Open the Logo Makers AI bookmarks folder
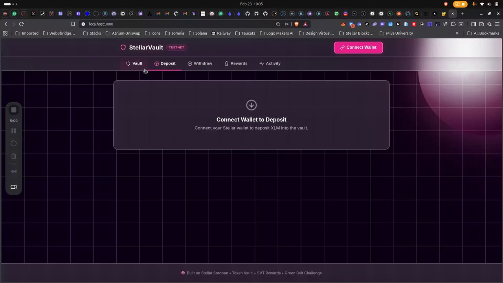The width and height of the screenshot is (503, 283). [x=276, y=33]
